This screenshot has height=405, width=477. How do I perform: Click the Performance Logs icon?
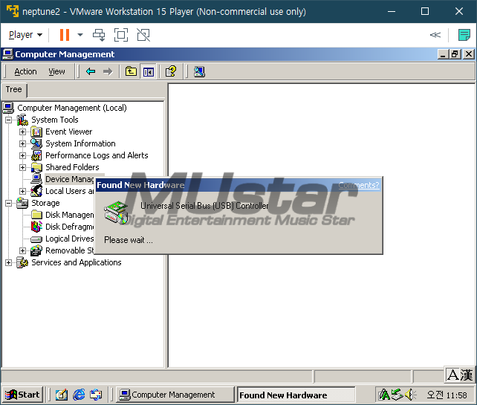(x=36, y=155)
